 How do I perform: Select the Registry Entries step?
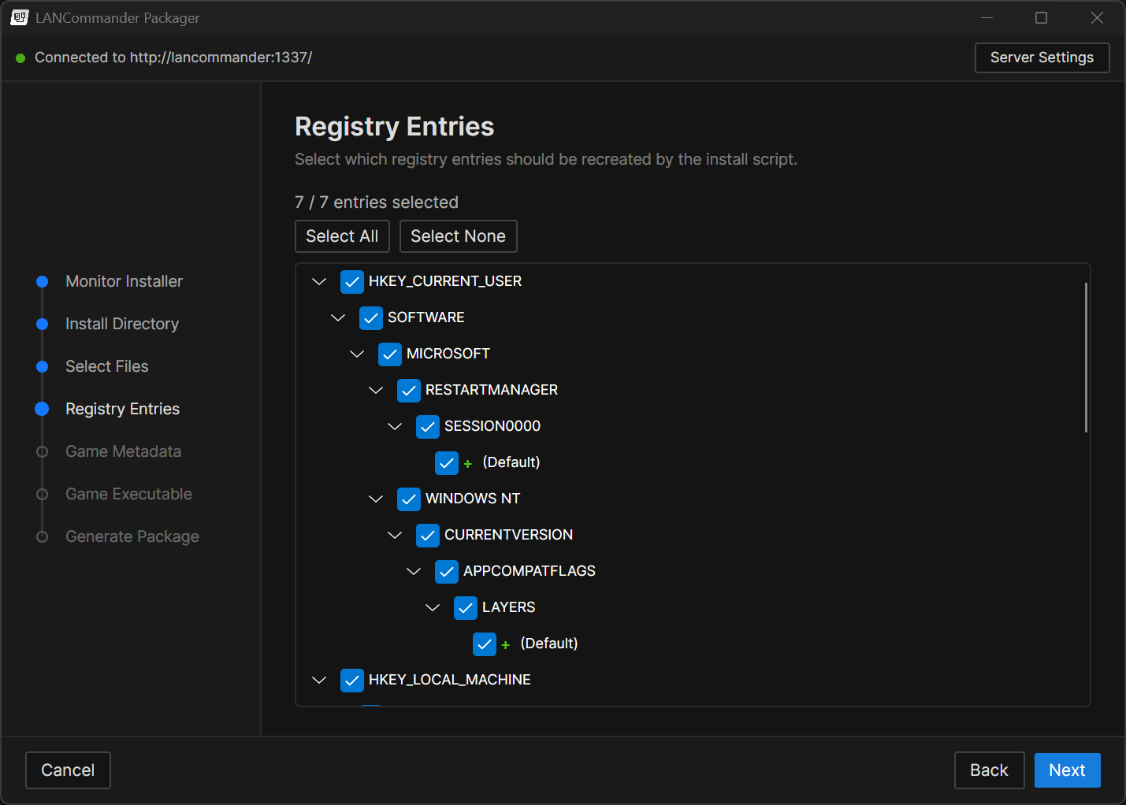(x=123, y=410)
